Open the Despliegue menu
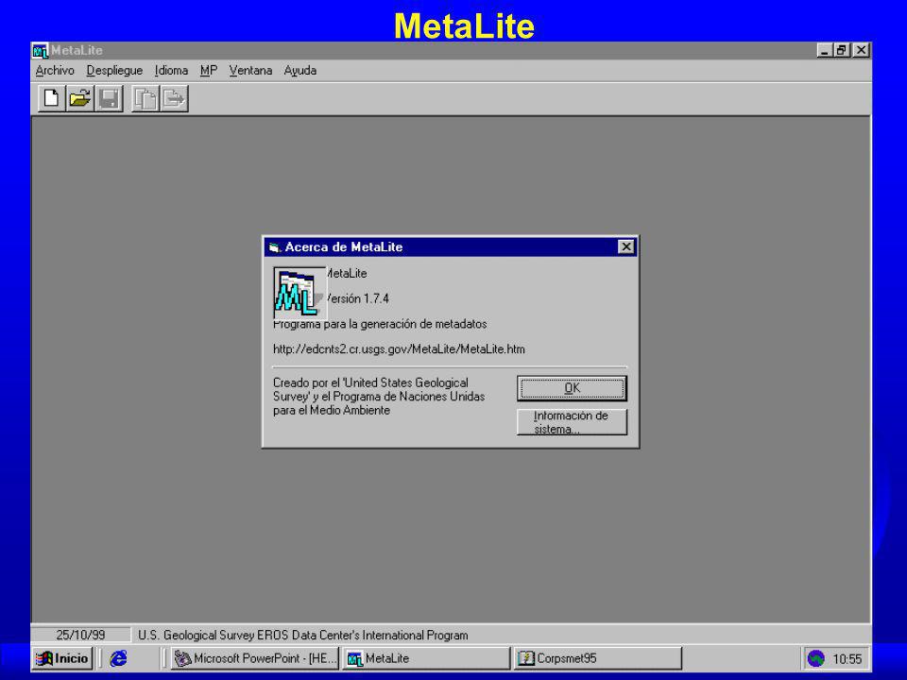 [114, 71]
